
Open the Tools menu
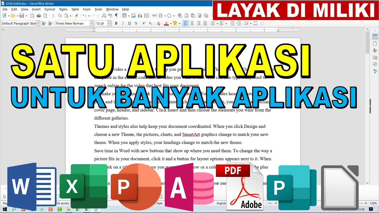coord(98,9)
